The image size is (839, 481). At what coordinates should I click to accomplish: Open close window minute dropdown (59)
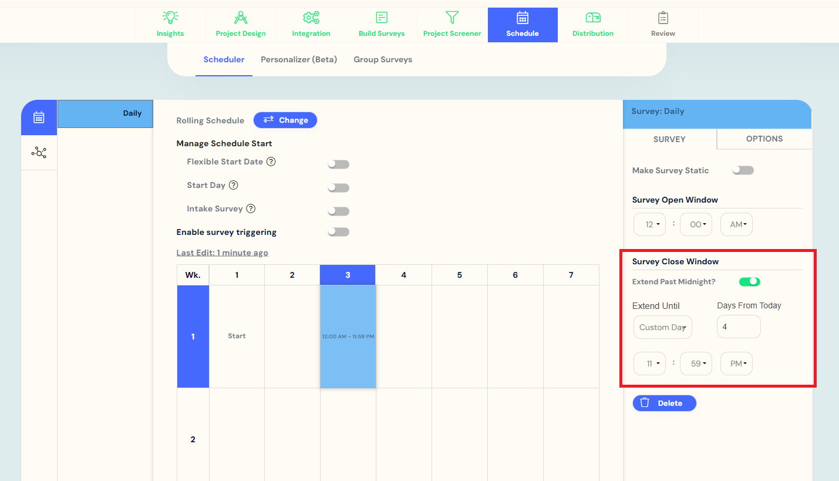point(696,364)
